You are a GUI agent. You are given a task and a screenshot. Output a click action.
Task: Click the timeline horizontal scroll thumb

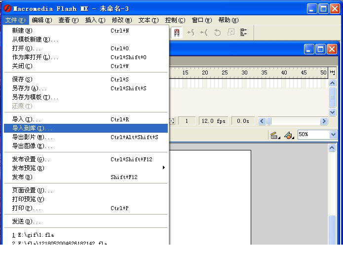[x=269, y=121]
